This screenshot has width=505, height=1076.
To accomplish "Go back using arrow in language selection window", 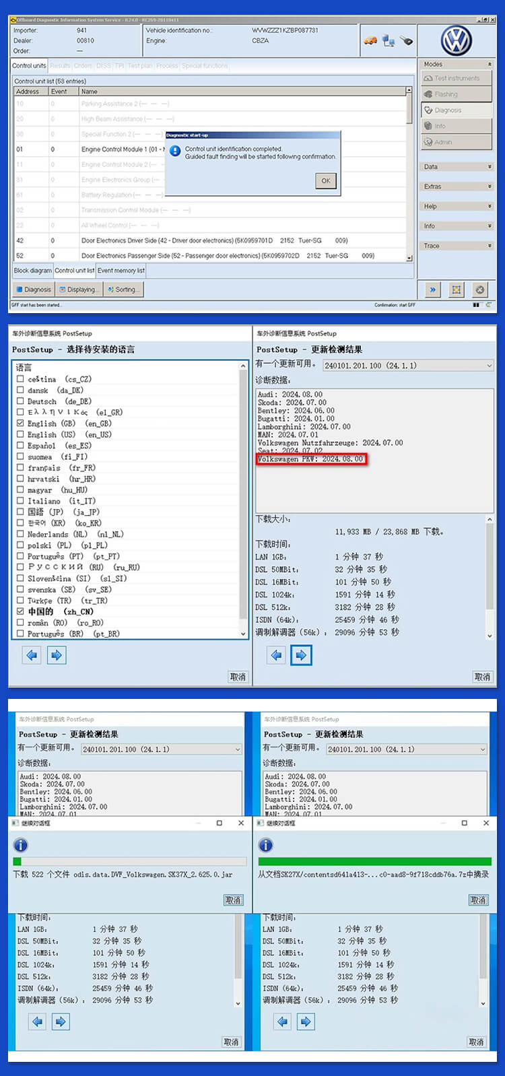I will coord(32,654).
